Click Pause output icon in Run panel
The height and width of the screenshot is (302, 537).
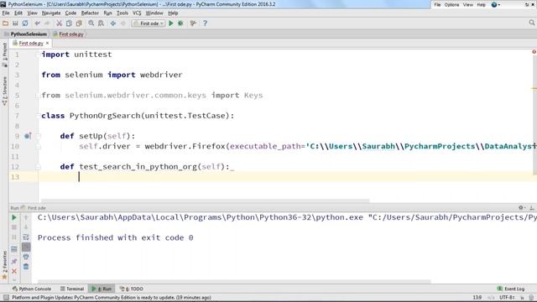click(14, 237)
